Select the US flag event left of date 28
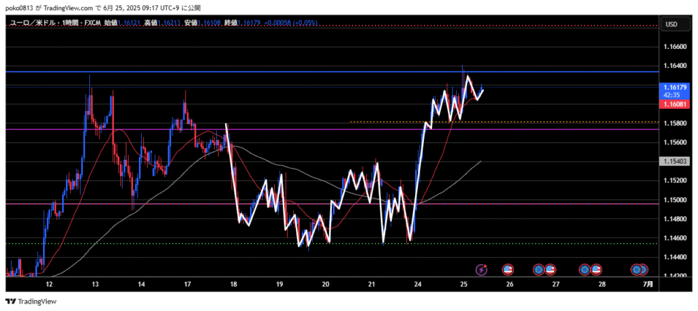 pyautogui.click(x=596, y=269)
